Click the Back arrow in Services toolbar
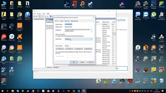This screenshot has width=166, height=93. click(x=34, y=16)
